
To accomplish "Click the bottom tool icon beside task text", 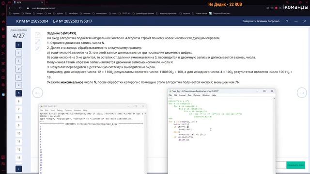I will pyautogui.click(x=37, y=48).
